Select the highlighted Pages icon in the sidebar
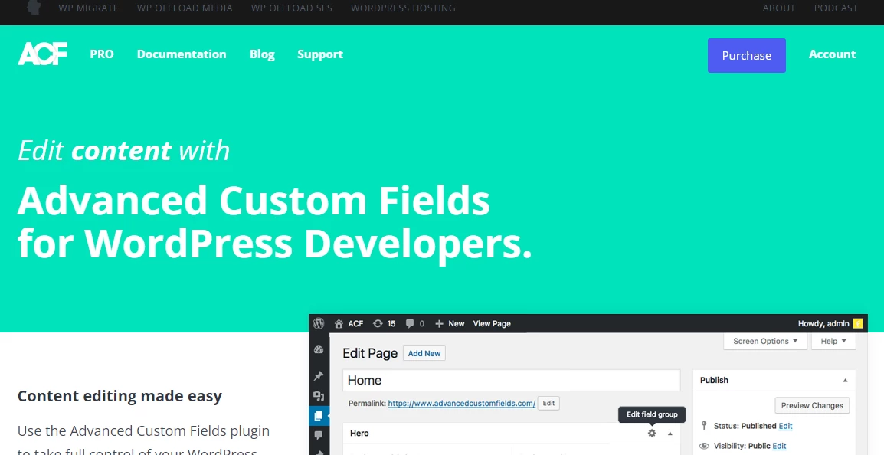 point(319,416)
